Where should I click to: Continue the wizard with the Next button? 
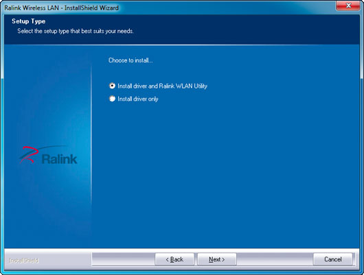pos(217,259)
